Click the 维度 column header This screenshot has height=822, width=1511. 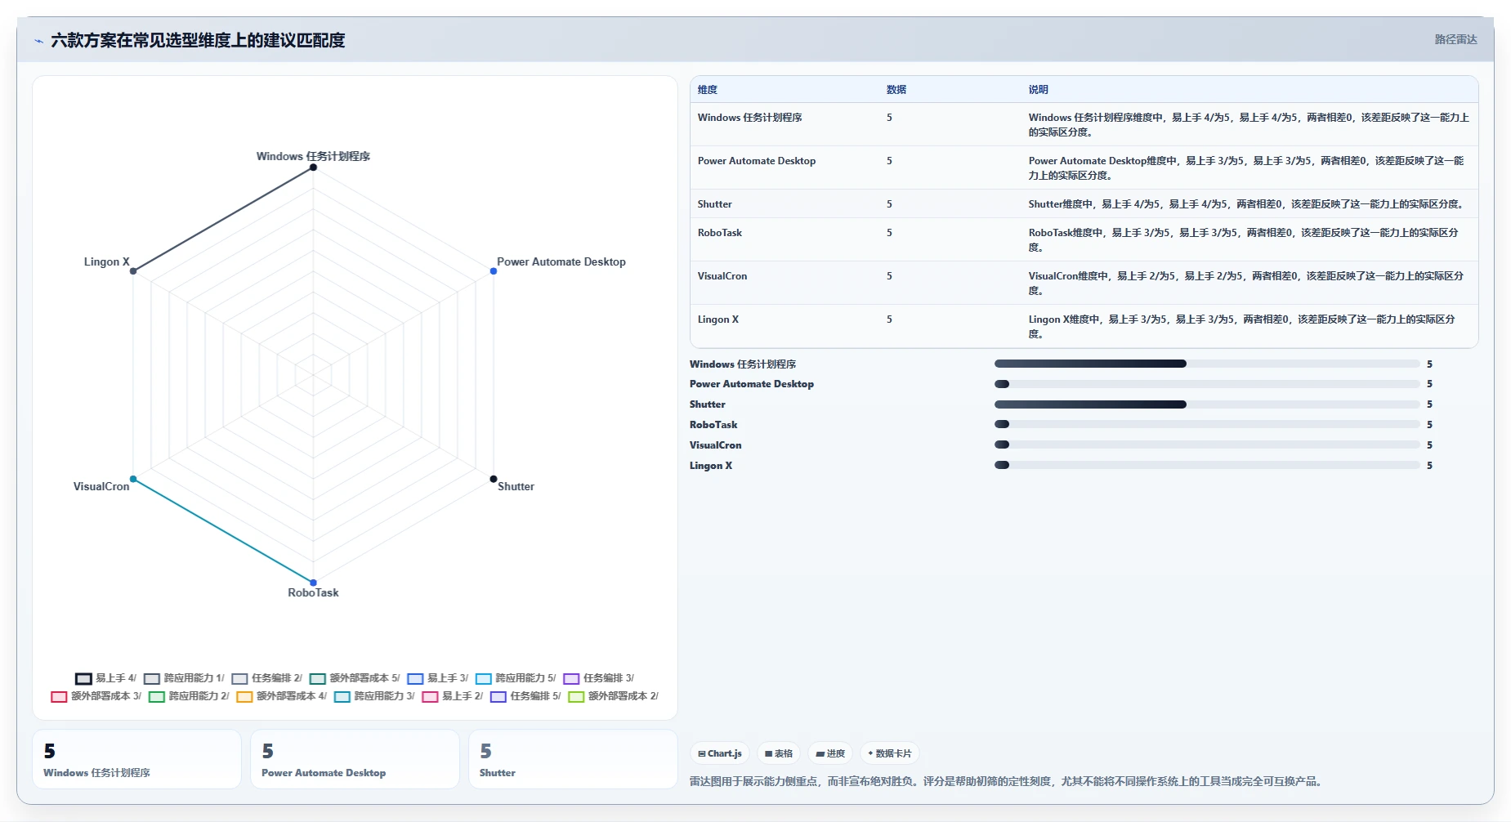(708, 90)
